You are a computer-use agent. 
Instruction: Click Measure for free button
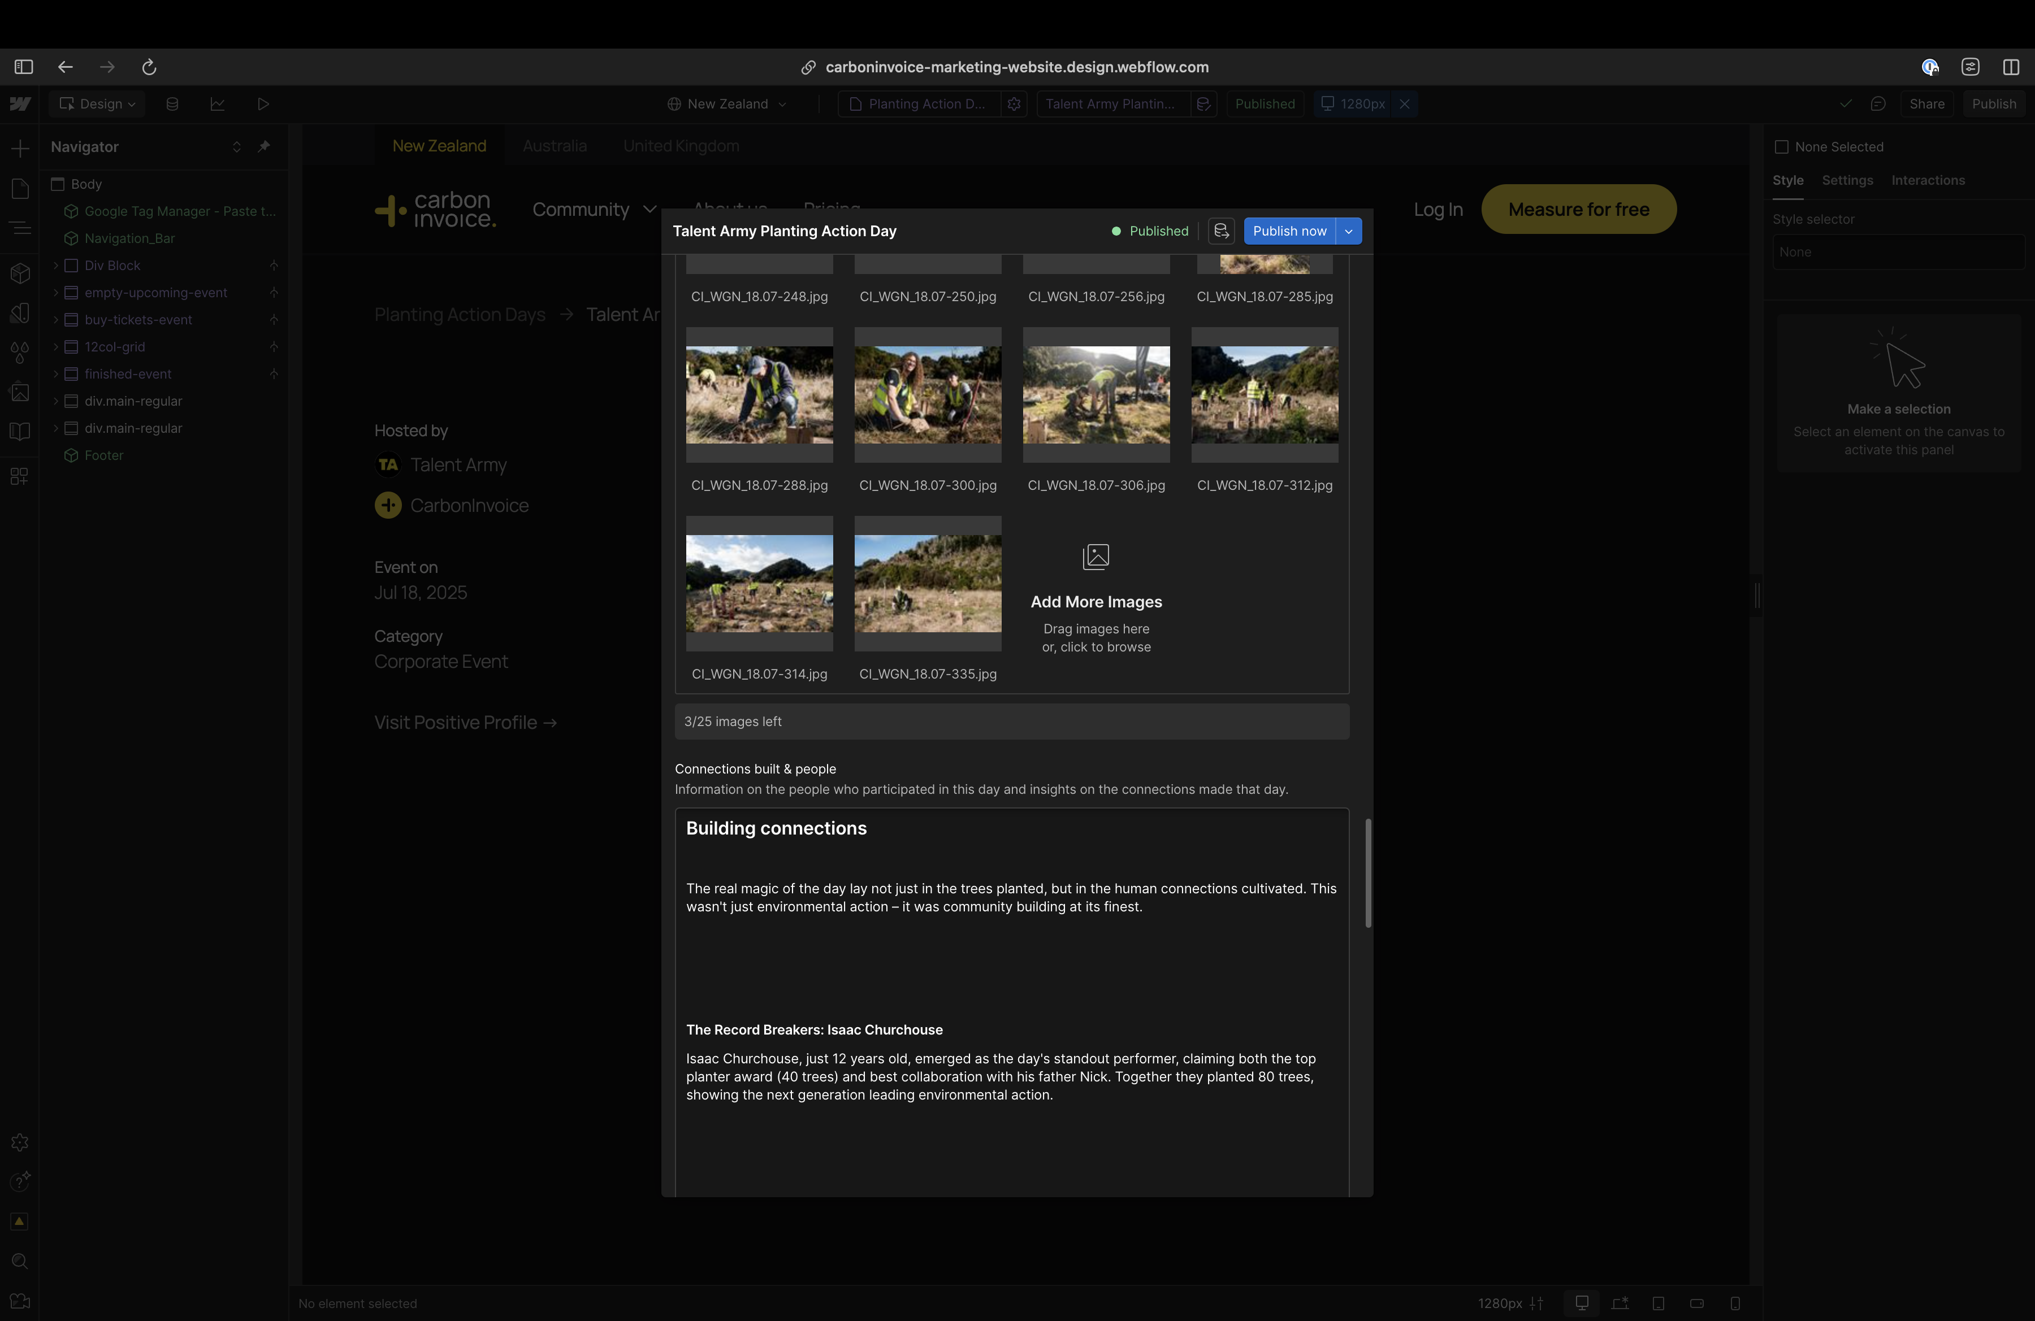tap(1578, 210)
